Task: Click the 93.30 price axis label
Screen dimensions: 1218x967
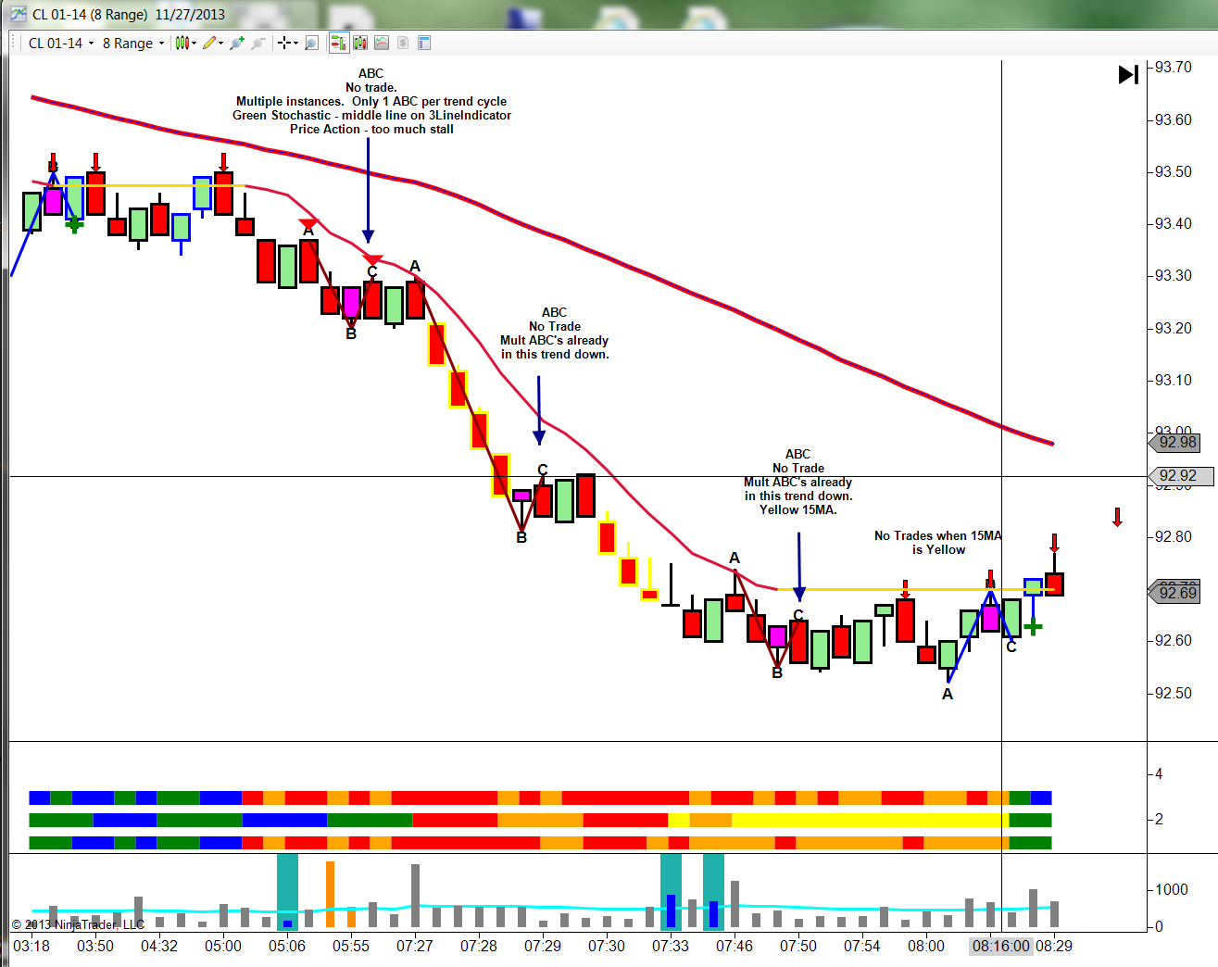Action: [1174, 275]
